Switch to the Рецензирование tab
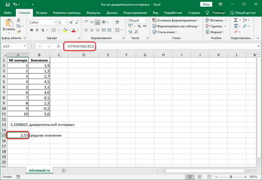Image resolution: width=262 pixels, height=180 pixels. [x=135, y=13]
